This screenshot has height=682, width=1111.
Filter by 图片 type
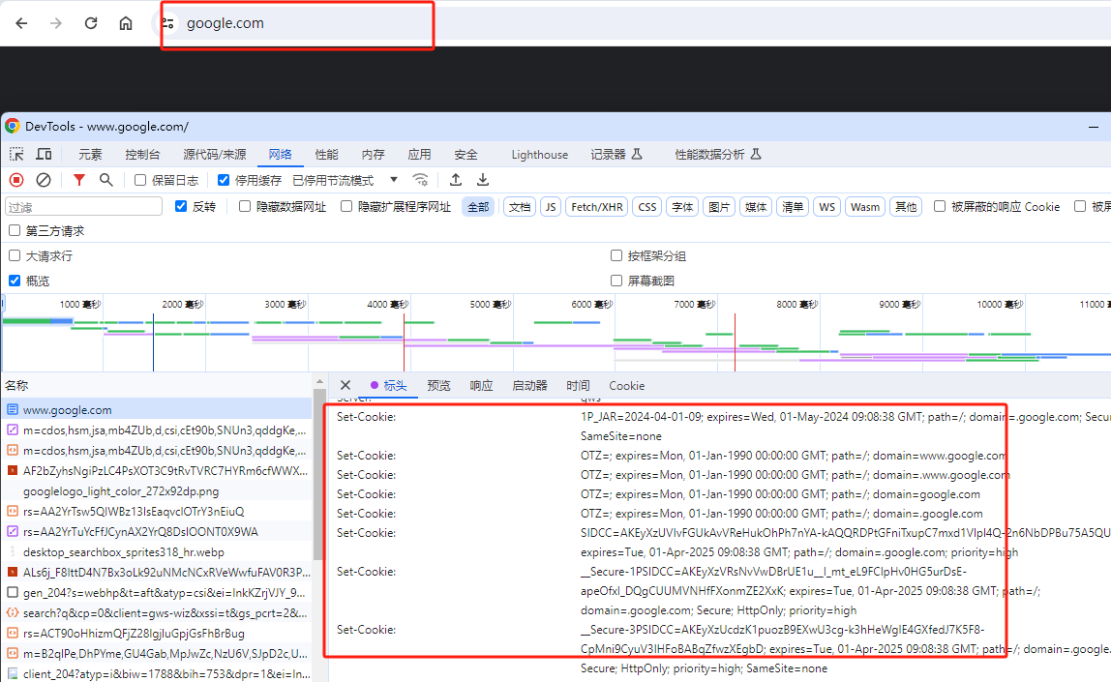pyautogui.click(x=719, y=207)
